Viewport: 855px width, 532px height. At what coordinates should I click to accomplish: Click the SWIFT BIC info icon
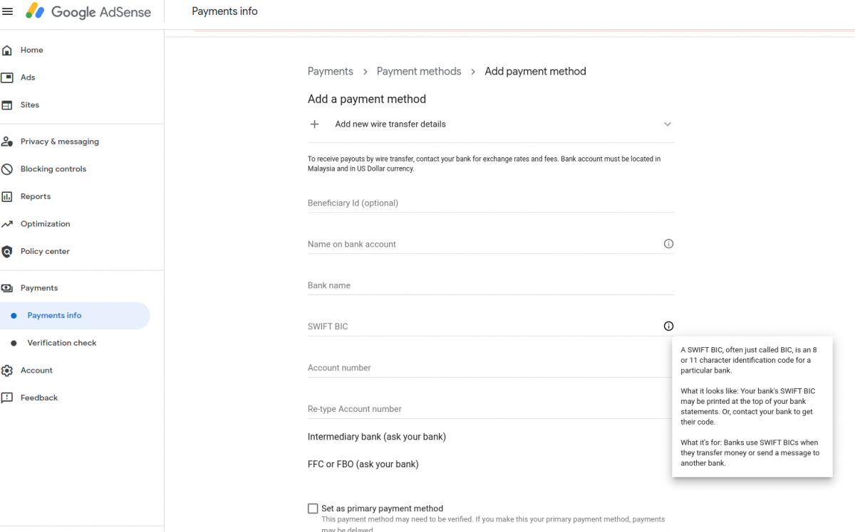668,326
